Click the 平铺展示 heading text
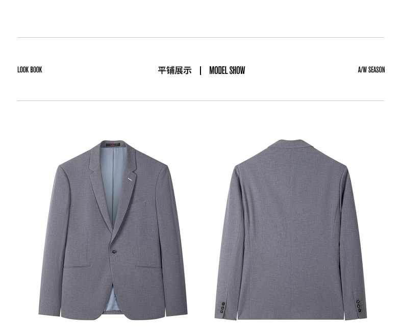This screenshot has height=333, width=403. pos(174,70)
